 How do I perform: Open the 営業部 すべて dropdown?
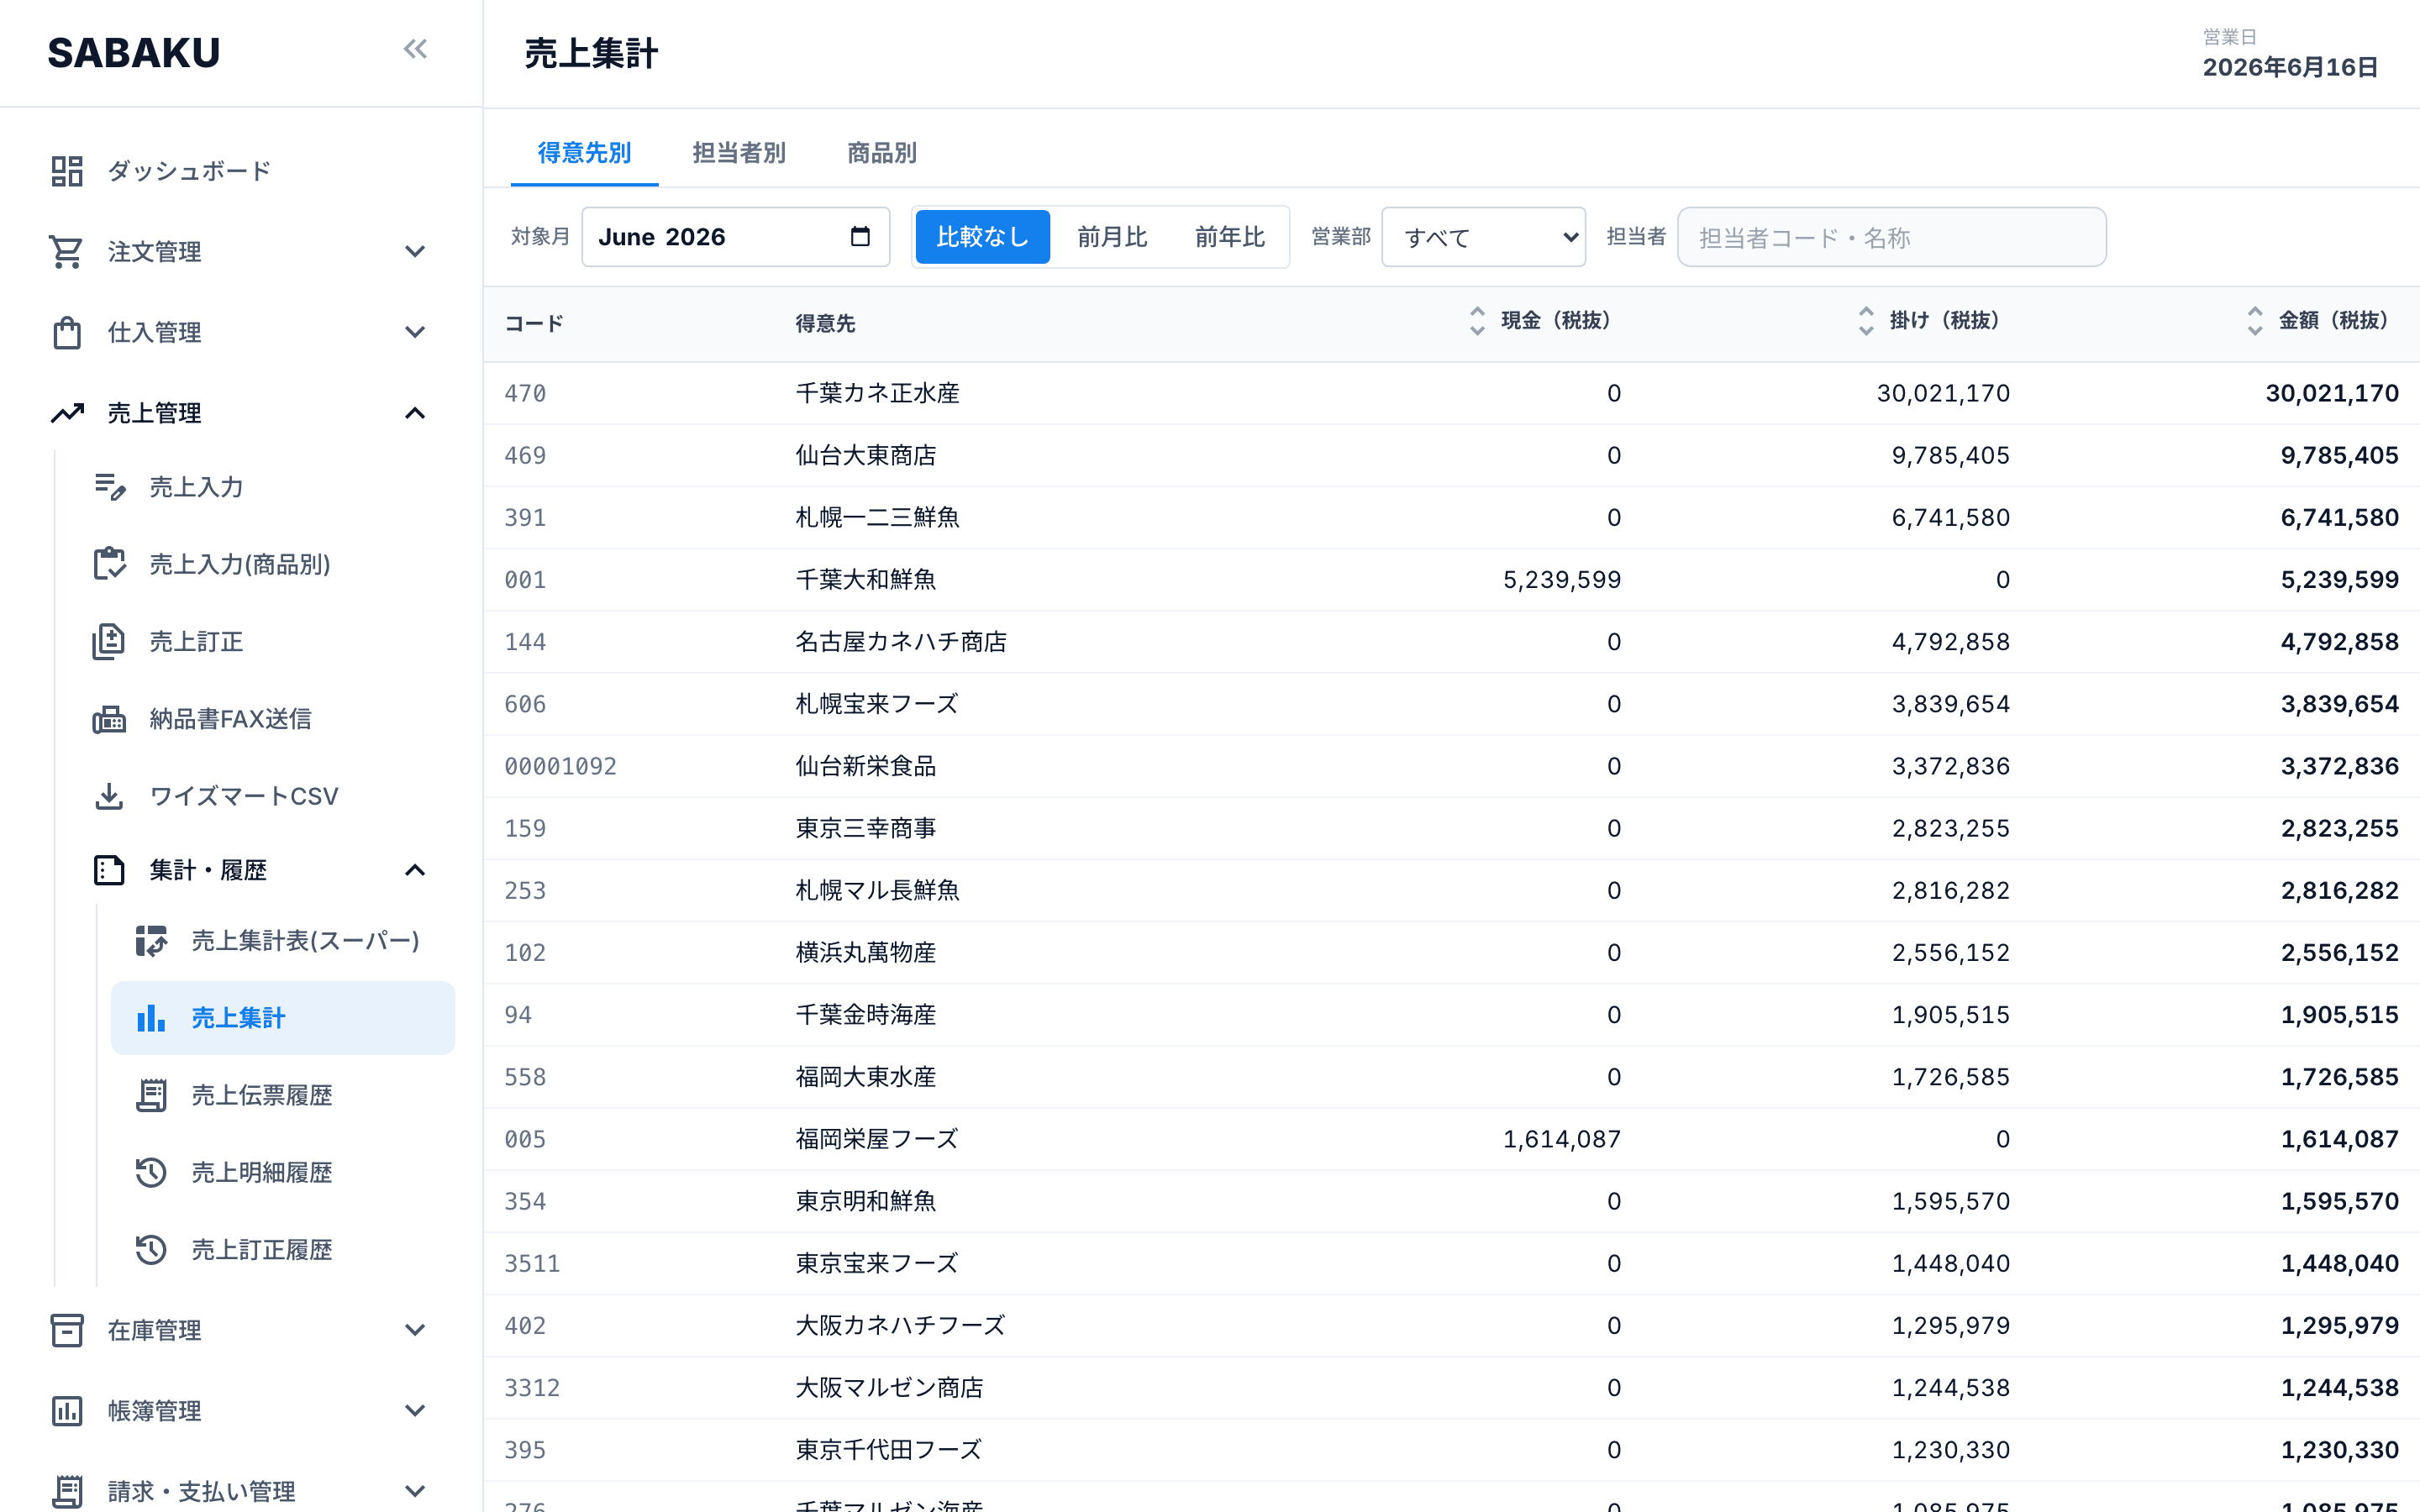(1483, 237)
